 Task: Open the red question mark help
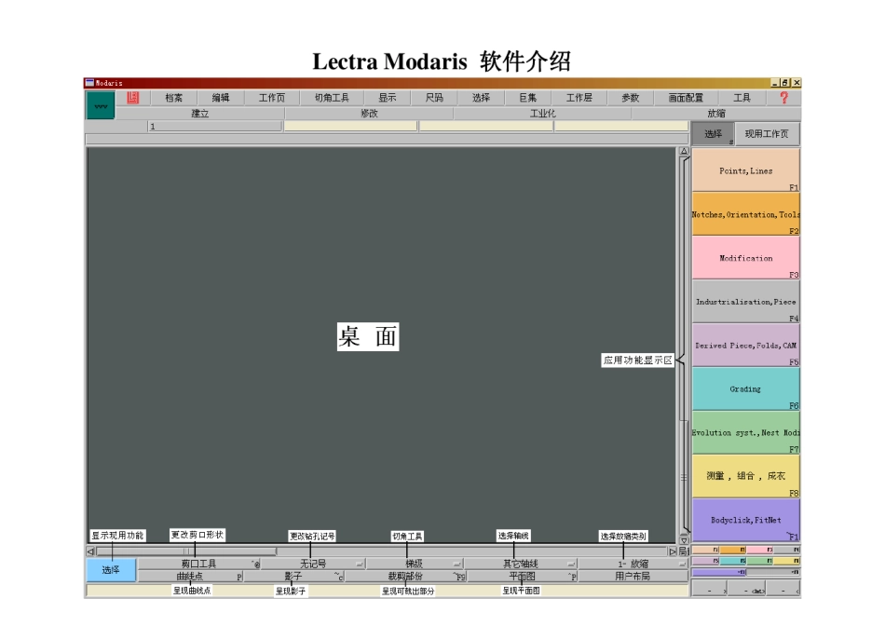(784, 98)
